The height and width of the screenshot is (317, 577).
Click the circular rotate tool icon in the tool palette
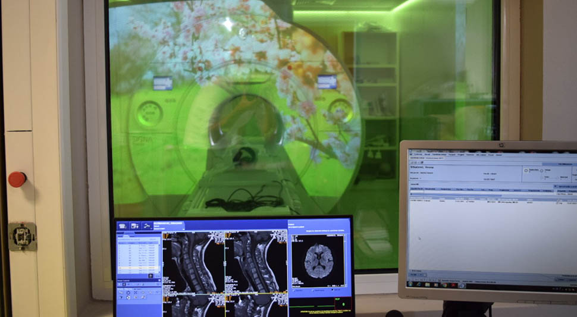[x=128, y=293]
